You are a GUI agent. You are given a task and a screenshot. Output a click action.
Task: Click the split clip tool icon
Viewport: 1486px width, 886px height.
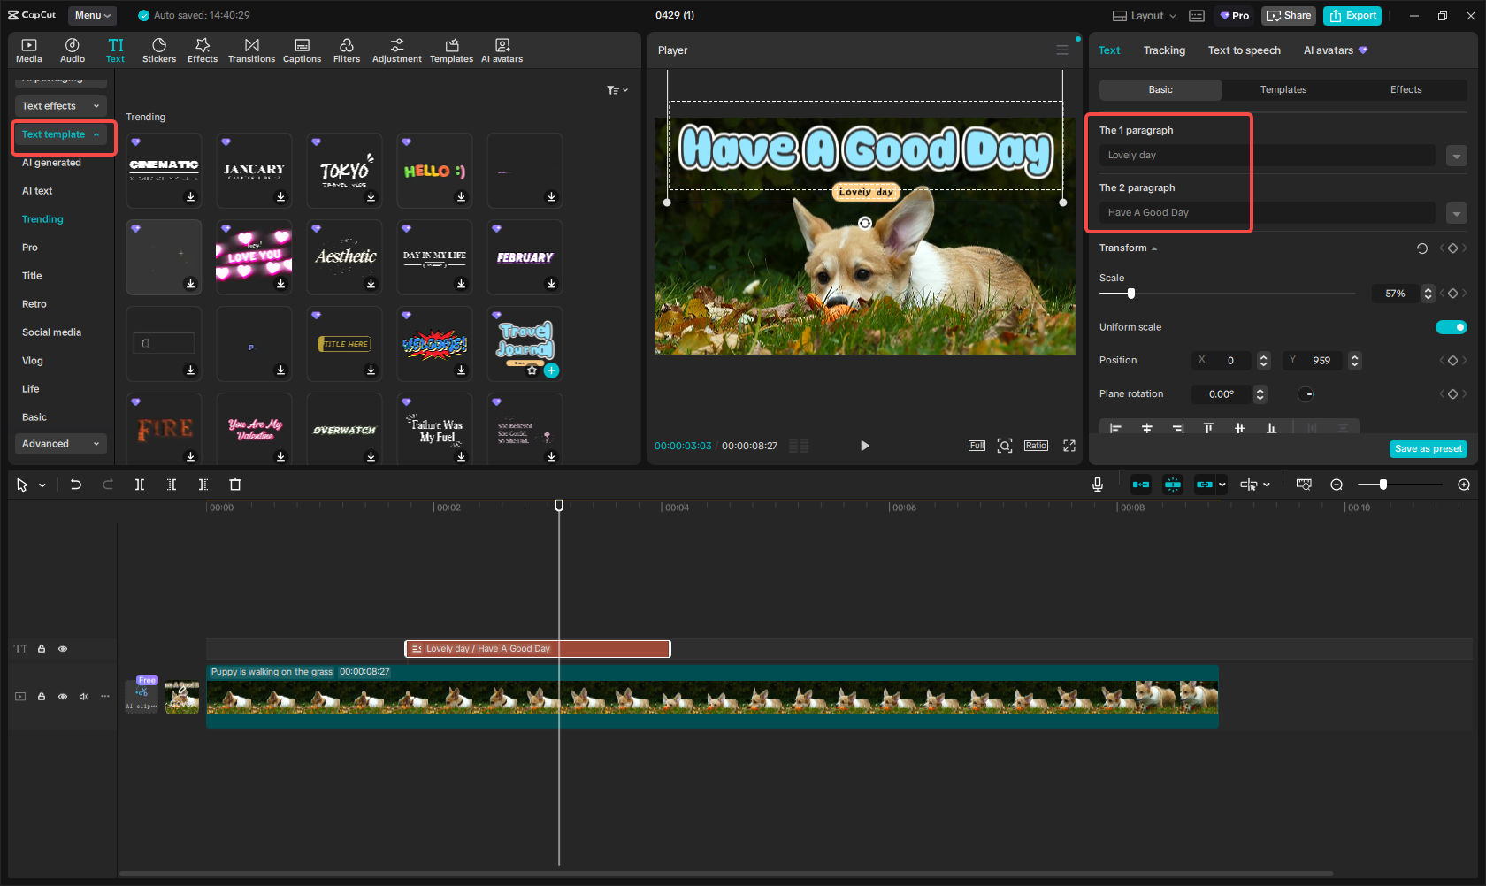coord(140,485)
